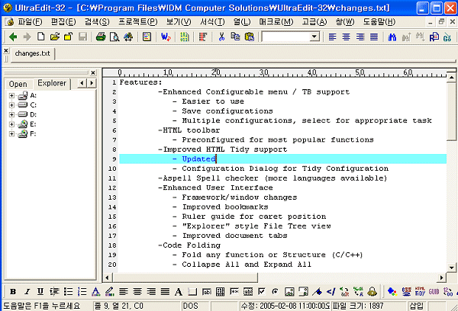Click the C: drive label in the tree

click(x=34, y=105)
